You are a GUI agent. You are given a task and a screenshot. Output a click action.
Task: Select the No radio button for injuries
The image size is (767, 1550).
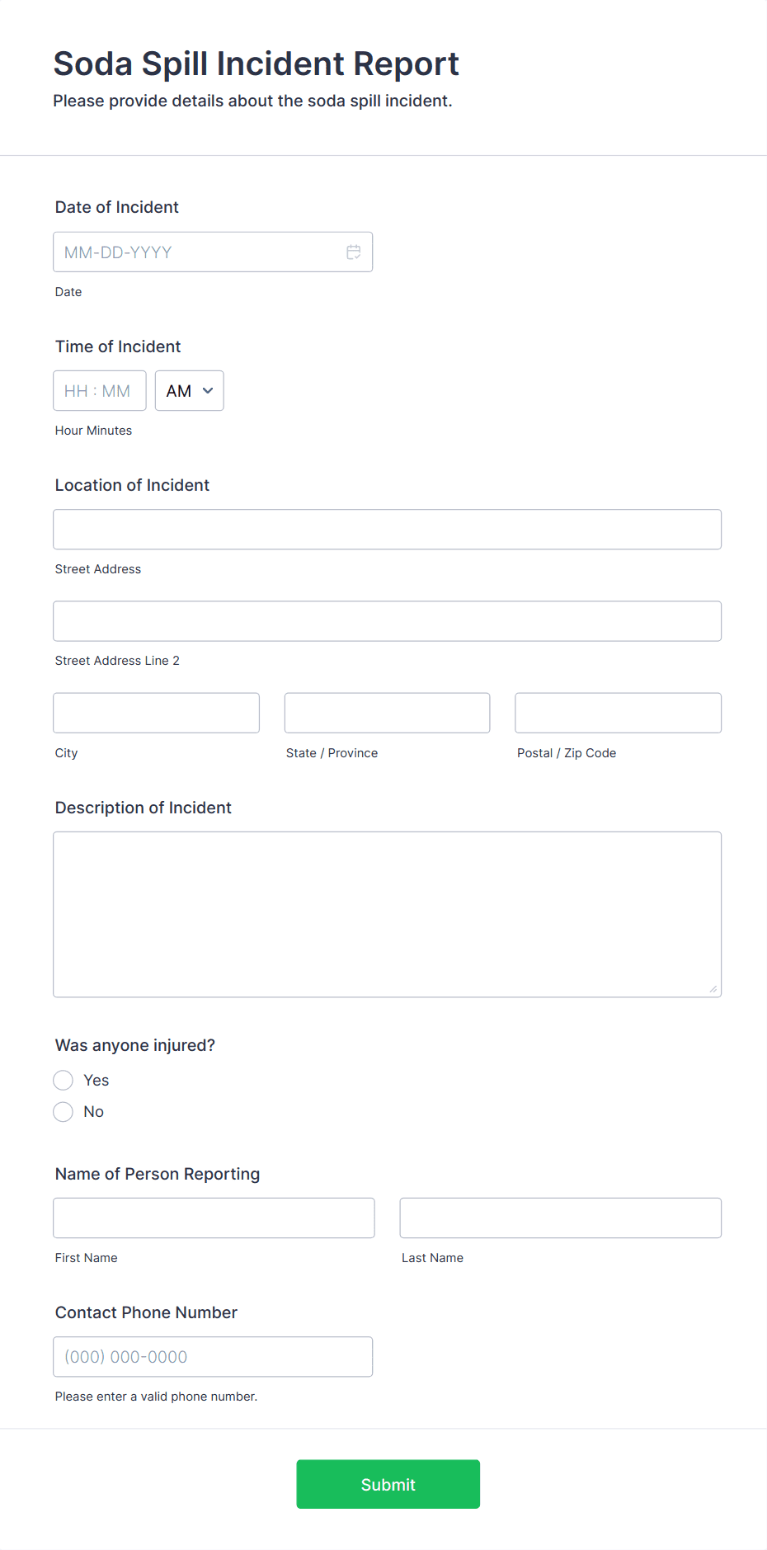[63, 1111]
